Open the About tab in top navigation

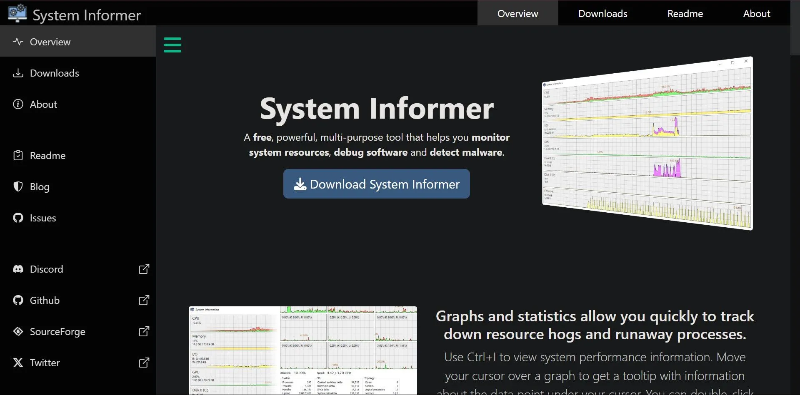pyautogui.click(x=757, y=13)
